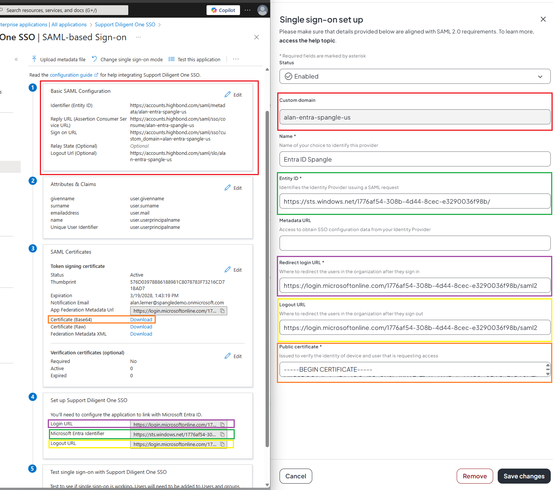Close the SAML-based Sign-on blade
The height and width of the screenshot is (490, 553).
(x=257, y=37)
